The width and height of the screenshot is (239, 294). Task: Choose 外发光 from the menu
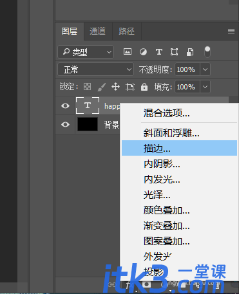click(179, 257)
